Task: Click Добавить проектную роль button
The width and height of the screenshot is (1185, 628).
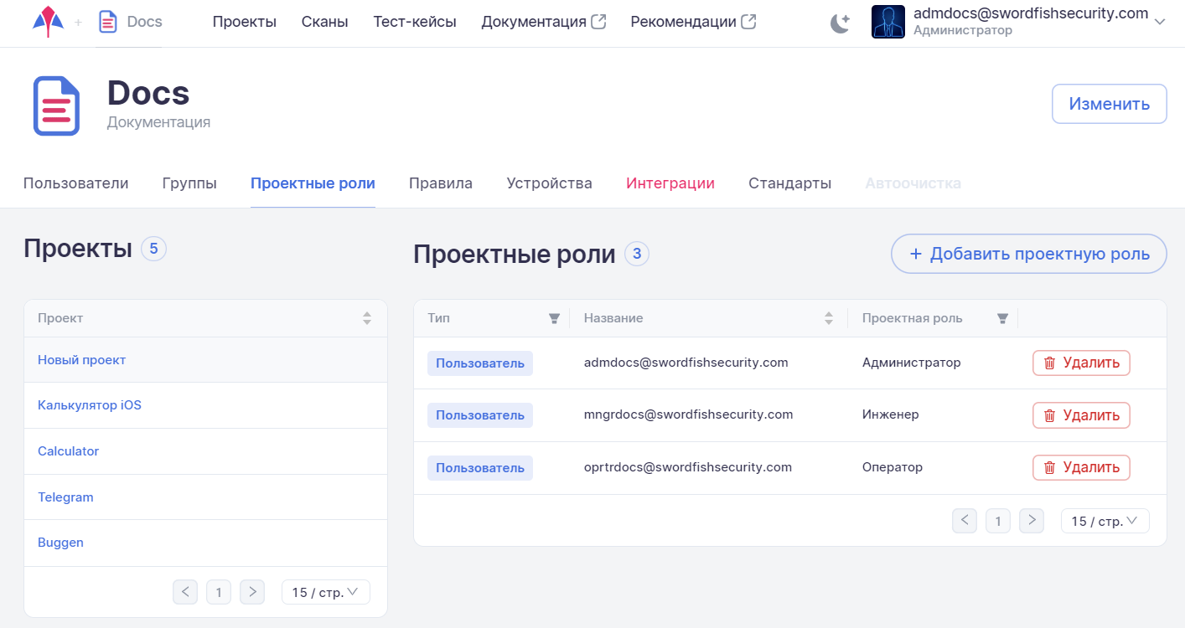Action: (1028, 254)
